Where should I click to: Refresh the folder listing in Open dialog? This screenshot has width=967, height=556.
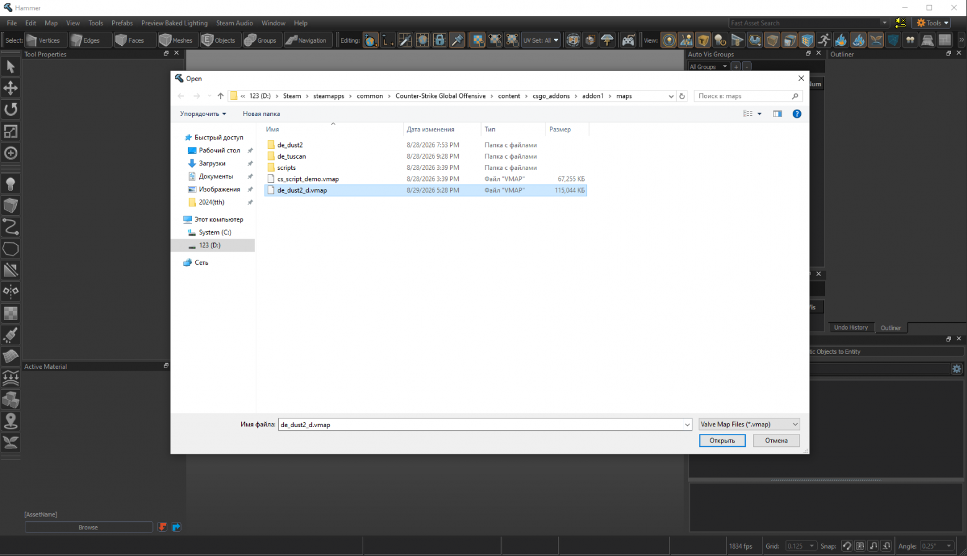pyautogui.click(x=682, y=96)
